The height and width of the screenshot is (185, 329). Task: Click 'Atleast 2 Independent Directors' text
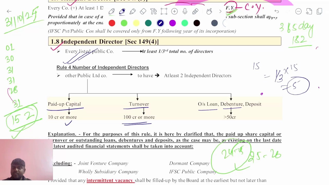198,76
